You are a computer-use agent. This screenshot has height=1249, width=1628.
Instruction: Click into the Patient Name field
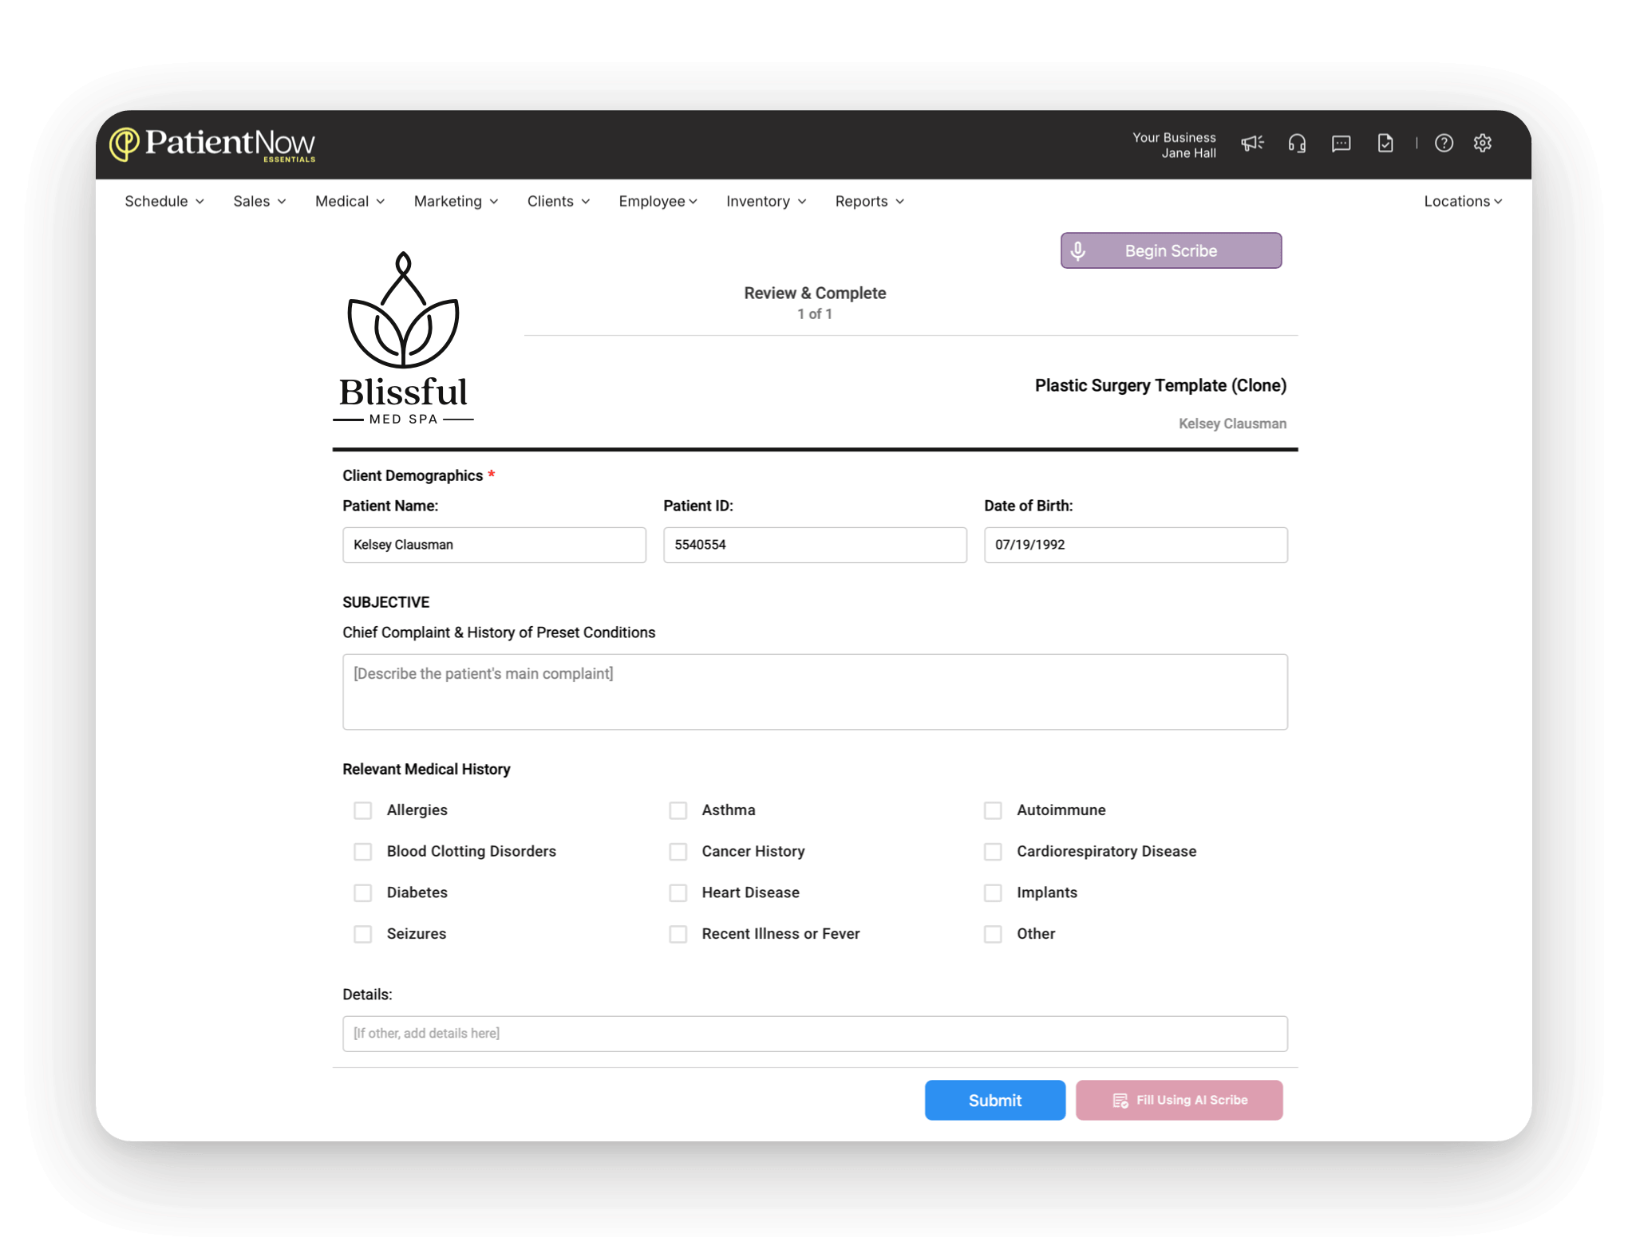point(494,546)
